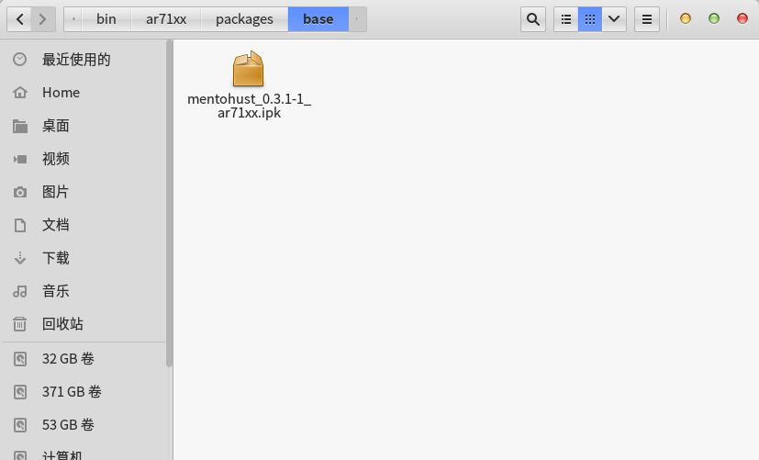Click the camcorder icon beside 视频
Viewport: 759px width, 460px height.
click(x=20, y=159)
